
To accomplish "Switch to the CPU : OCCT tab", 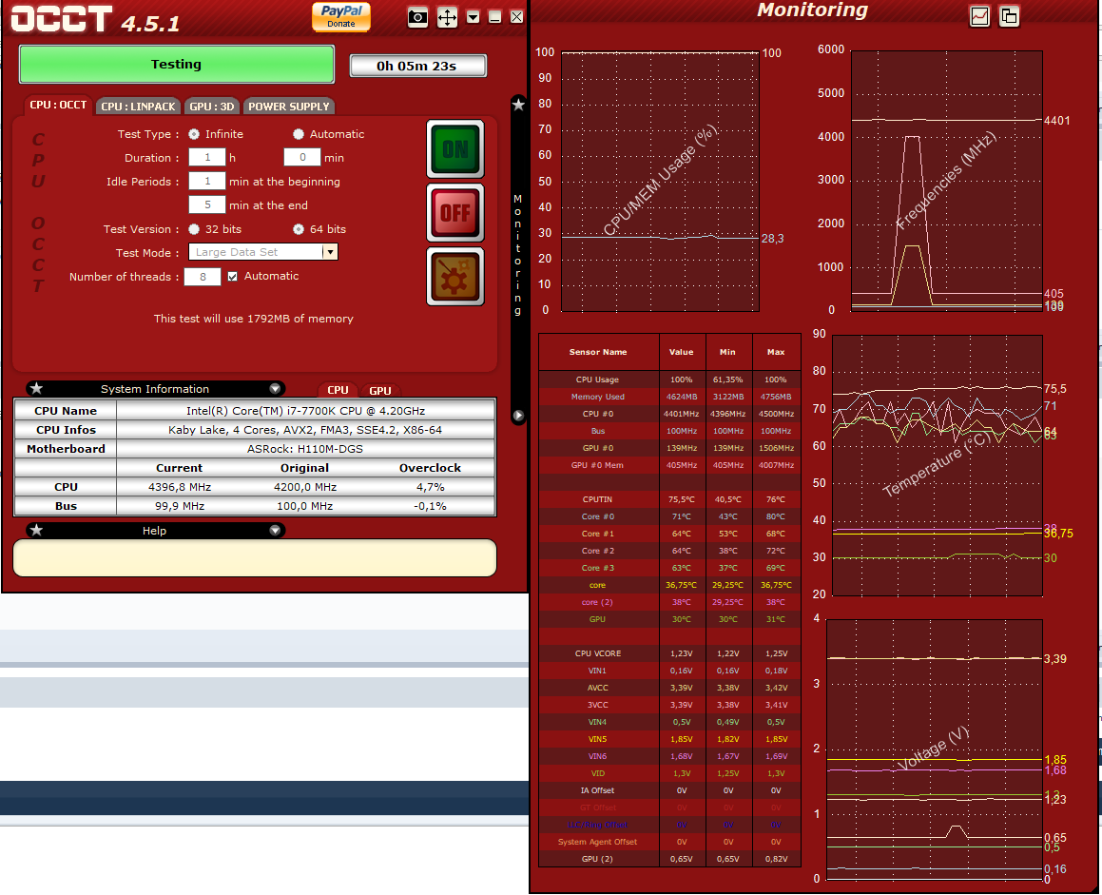I will (58, 105).
